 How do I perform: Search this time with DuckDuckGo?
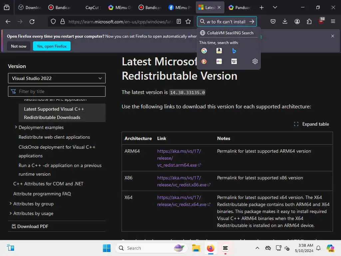204,61
